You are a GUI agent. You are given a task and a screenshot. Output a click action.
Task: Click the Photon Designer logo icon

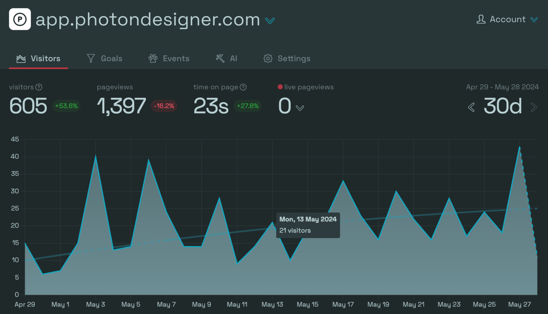[20, 19]
